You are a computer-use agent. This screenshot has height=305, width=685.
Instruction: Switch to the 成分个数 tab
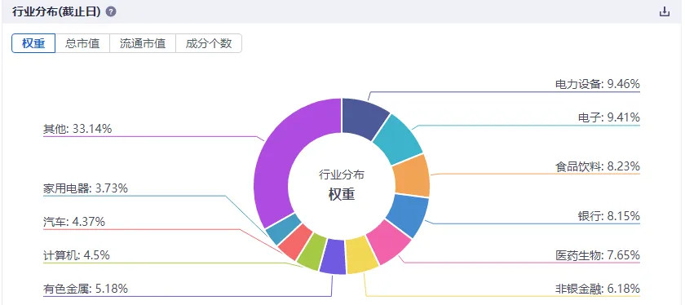[x=209, y=44]
